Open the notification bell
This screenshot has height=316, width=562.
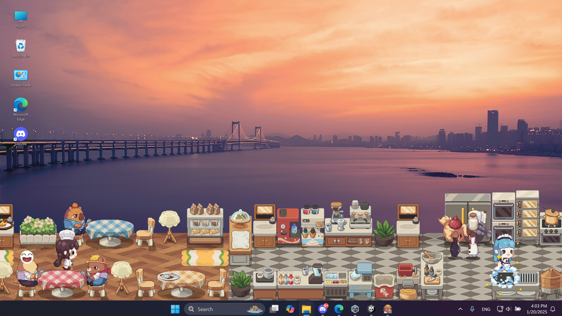click(553, 309)
